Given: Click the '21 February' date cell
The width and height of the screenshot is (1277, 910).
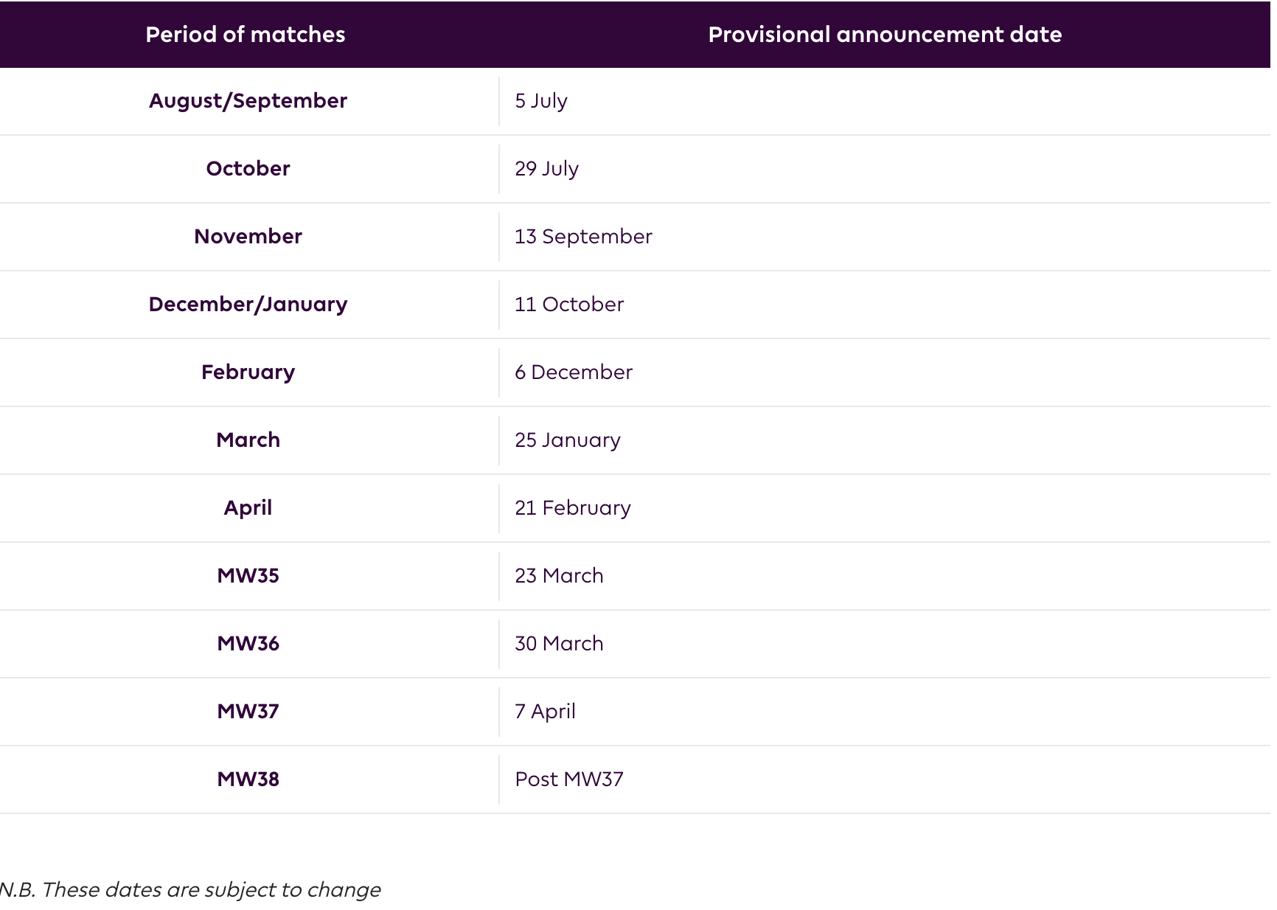Looking at the screenshot, I should coord(573,508).
